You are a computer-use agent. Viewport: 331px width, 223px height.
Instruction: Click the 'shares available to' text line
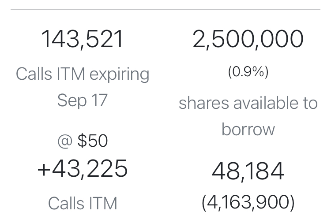(x=248, y=103)
